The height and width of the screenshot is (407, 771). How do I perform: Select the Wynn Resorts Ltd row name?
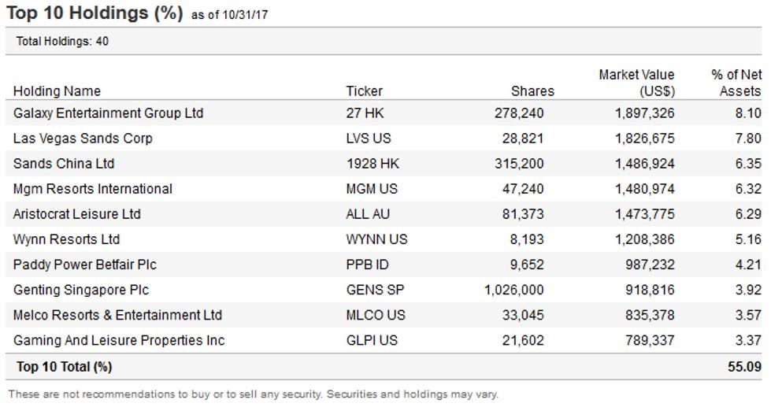pos(66,239)
